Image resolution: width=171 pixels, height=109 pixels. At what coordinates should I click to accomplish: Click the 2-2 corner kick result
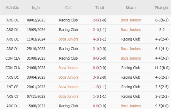[x=162, y=30]
